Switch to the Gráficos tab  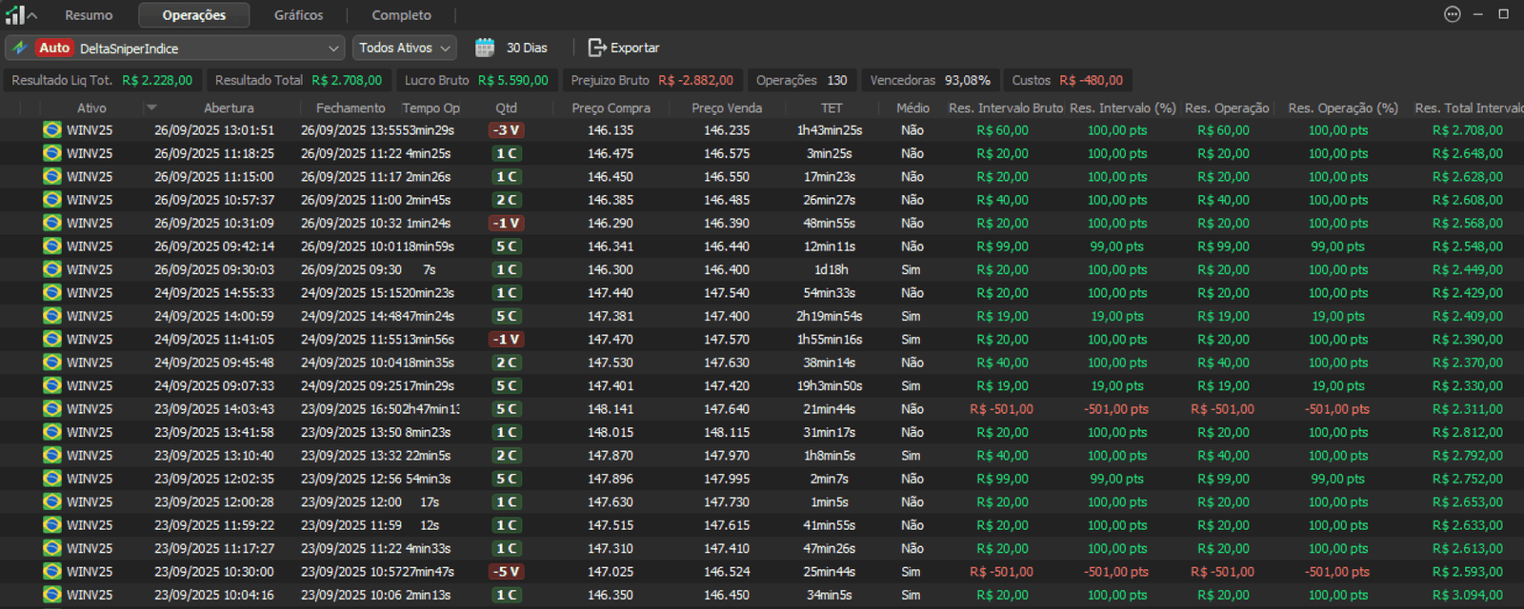pyautogui.click(x=298, y=15)
